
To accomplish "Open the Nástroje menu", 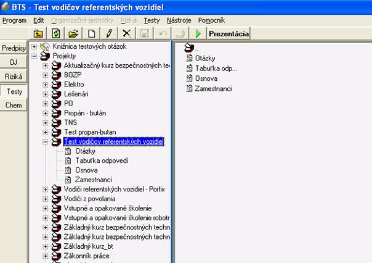I will pos(179,20).
